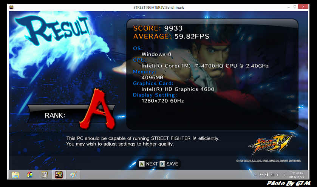Click the Intel Core i7-4700HQ CPU value
This screenshot has width=317, height=187.
[205, 66]
